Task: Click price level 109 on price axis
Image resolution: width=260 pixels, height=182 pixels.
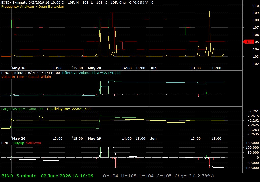Action: coord(256,13)
